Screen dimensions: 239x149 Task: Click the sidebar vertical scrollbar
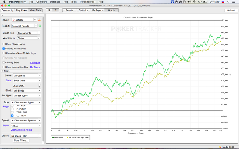[x=43, y=79]
